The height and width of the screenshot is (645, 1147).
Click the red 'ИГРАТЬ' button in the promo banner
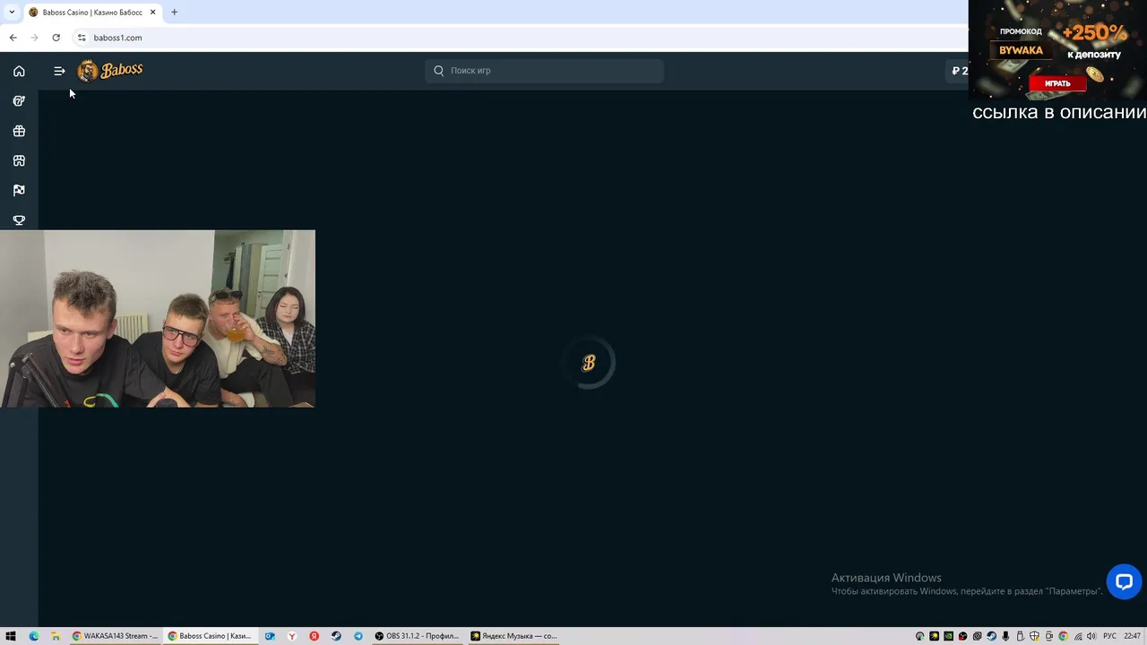coord(1057,83)
